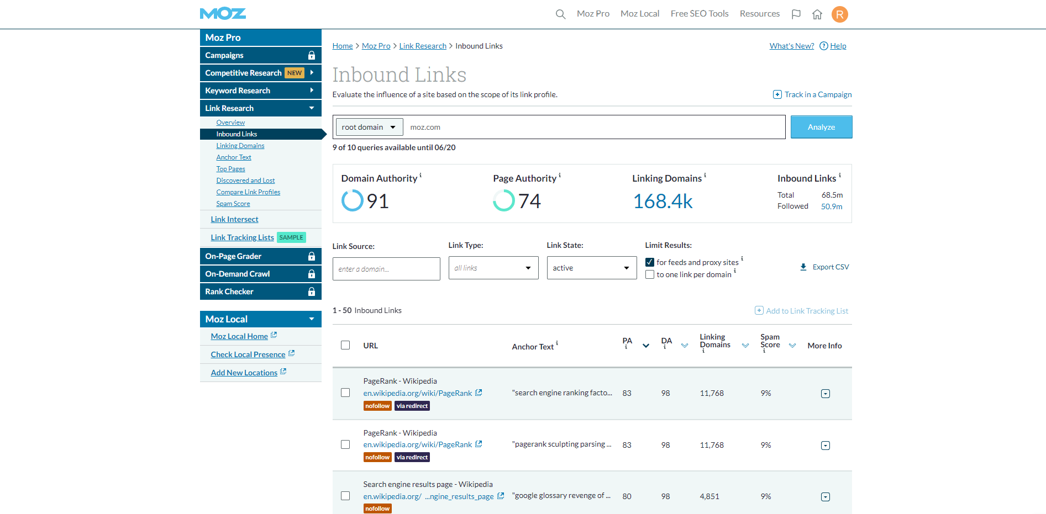Click the Moz logo
Screen dimensions: 1046x514
223,14
